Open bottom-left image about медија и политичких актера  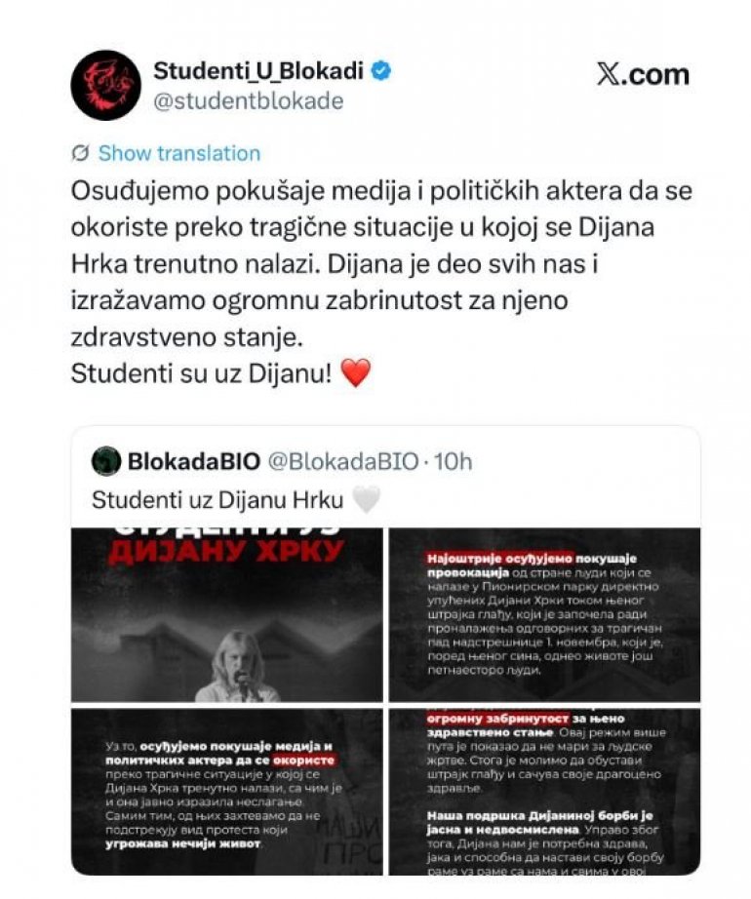click(x=226, y=792)
